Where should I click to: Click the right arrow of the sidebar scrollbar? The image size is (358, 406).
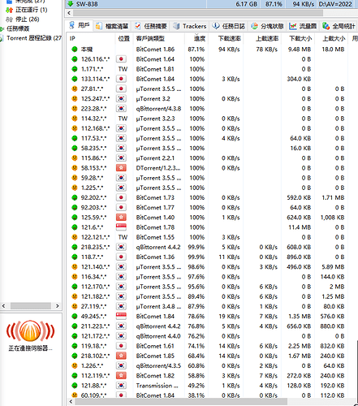58,306
